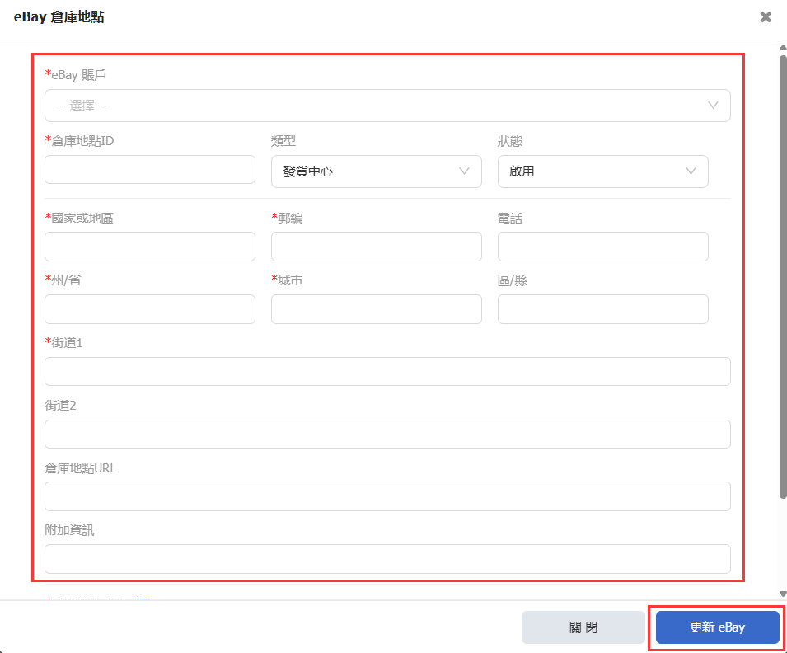Click the scrollbar up arrow
The height and width of the screenshot is (653, 787).
point(782,47)
